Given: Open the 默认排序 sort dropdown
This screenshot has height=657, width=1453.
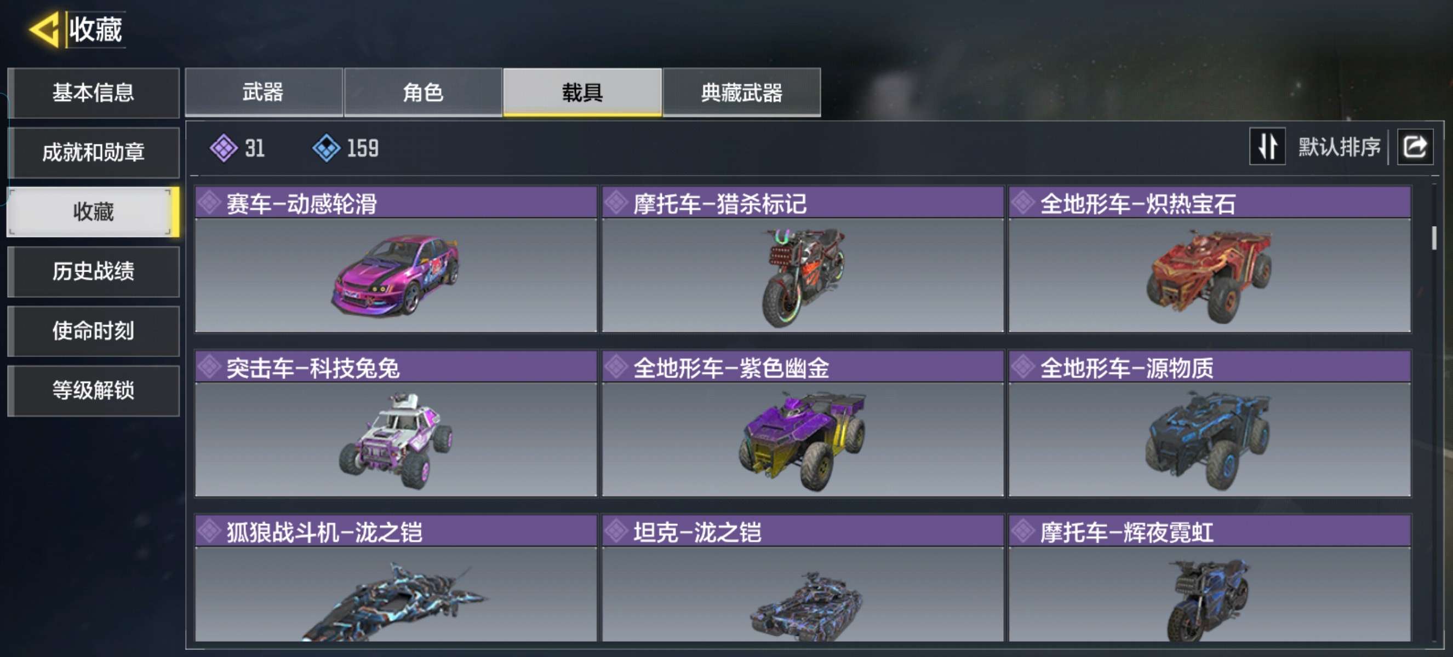Looking at the screenshot, I should 1338,147.
